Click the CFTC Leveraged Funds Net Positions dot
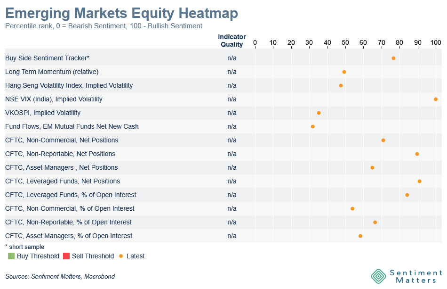447x289 pixels. coord(419,181)
